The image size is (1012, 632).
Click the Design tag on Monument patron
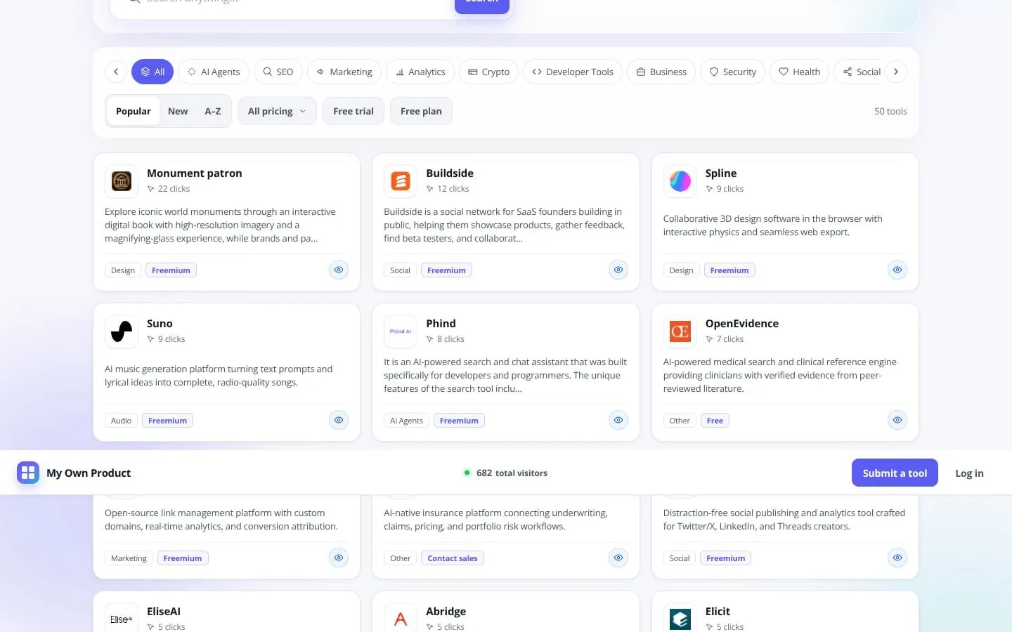[x=123, y=270]
